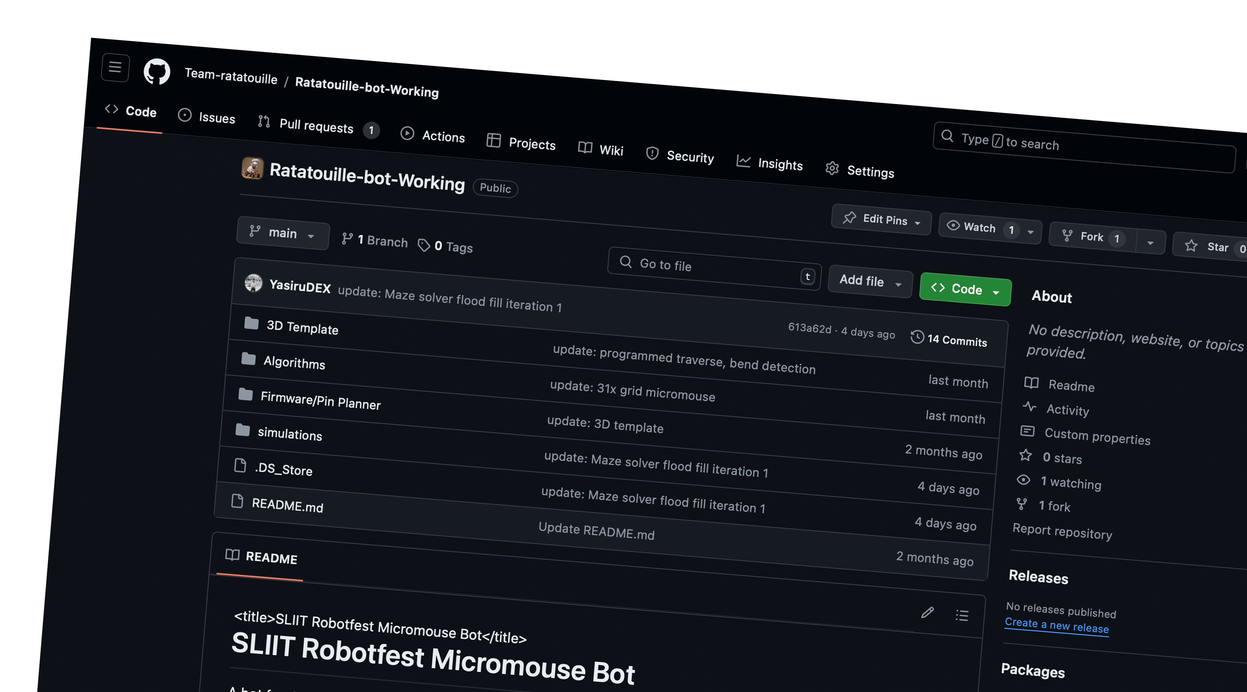Open the 3D Template folder
Screen dimensions: 1247x692
click(302, 328)
